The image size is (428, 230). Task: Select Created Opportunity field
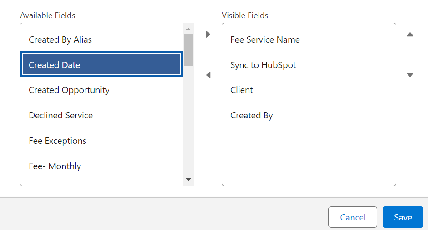pyautogui.click(x=101, y=90)
